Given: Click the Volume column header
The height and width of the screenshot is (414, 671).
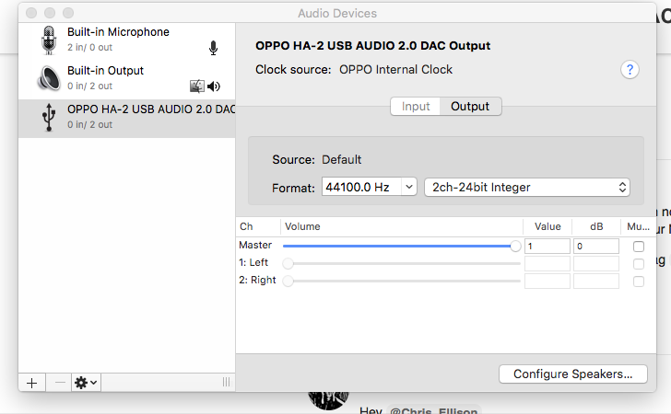Looking at the screenshot, I should click(402, 226).
